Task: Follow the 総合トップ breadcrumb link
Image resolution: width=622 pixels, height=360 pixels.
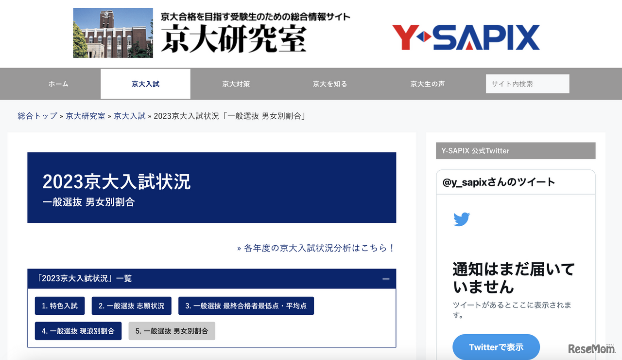Action: (36, 116)
